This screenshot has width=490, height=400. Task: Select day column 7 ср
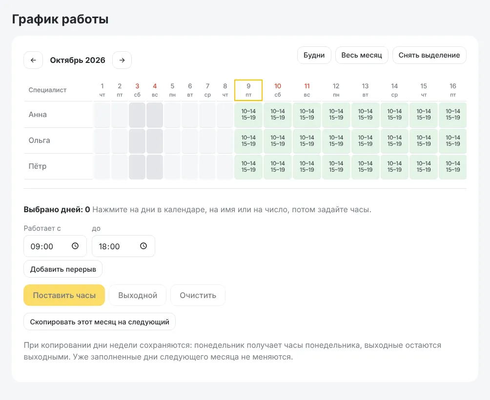click(207, 90)
